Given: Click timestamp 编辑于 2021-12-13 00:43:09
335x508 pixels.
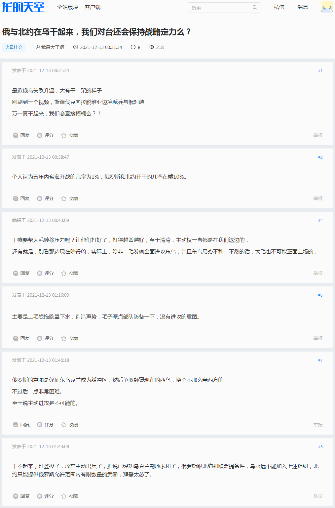Looking at the screenshot, I should [41, 220].
